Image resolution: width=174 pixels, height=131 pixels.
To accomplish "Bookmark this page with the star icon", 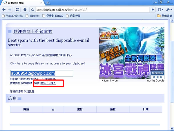I will [x=32, y=10].
